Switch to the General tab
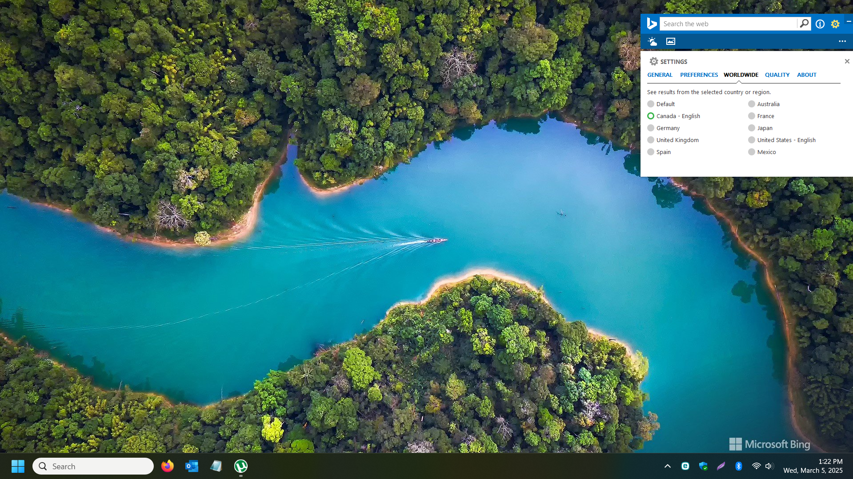This screenshot has width=853, height=479. (x=660, y=75)
